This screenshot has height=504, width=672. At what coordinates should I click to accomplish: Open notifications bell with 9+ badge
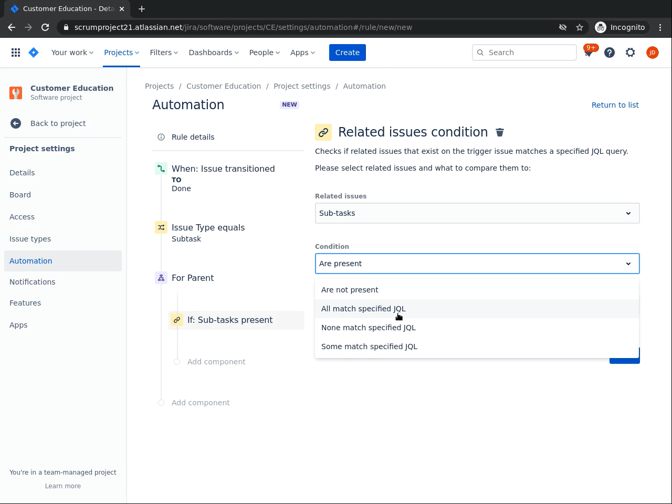pos(589,52)
